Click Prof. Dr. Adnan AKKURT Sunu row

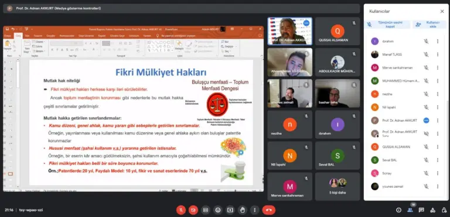pos(405,133)
